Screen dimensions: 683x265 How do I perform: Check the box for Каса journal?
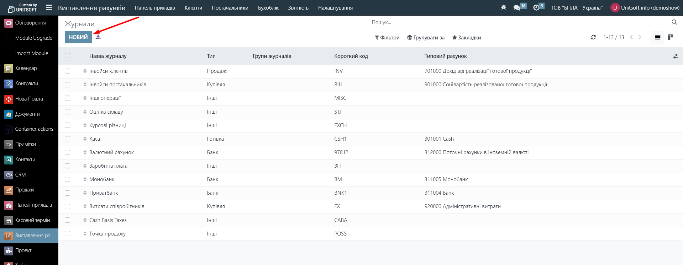[68, 139]
